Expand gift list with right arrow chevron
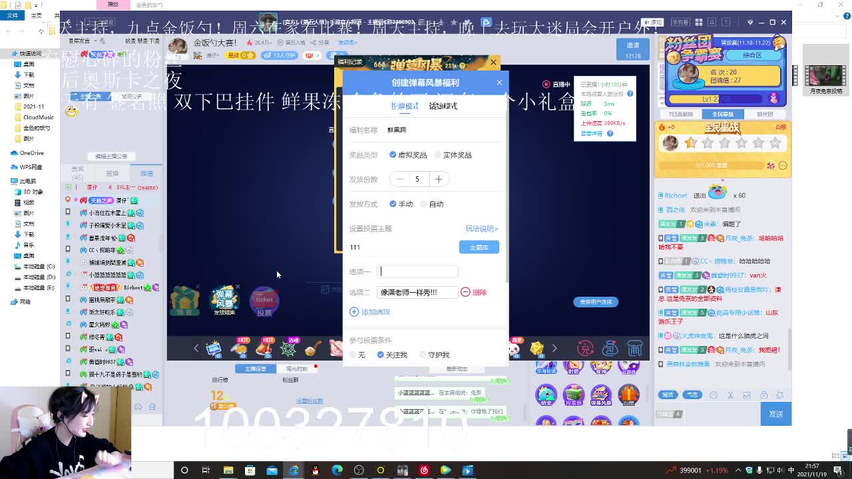The image size is (852, 479). click(554, 348)
